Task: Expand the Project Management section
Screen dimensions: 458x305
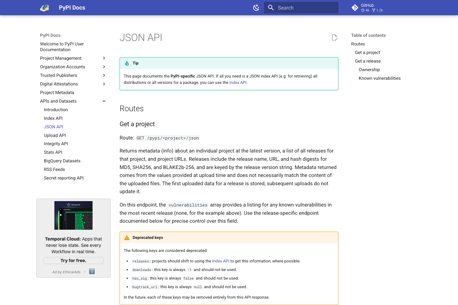Action: (104, 58)
